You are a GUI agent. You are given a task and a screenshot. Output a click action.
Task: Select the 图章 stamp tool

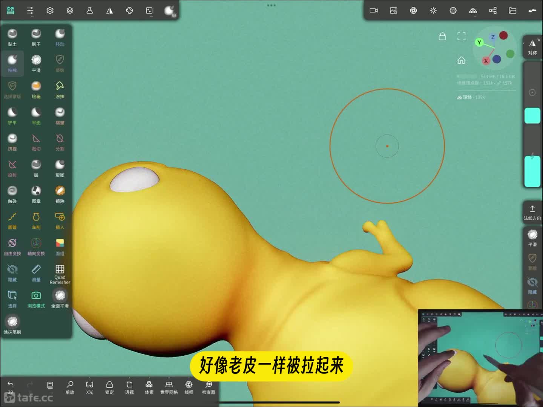(x=36, y=194)
